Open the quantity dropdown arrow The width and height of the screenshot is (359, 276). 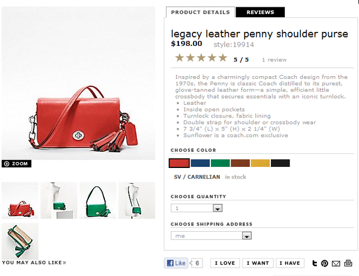218,208
